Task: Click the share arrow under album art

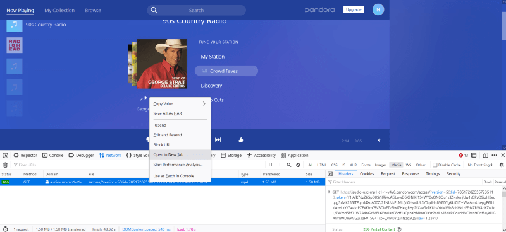Action: coord(143,100)
